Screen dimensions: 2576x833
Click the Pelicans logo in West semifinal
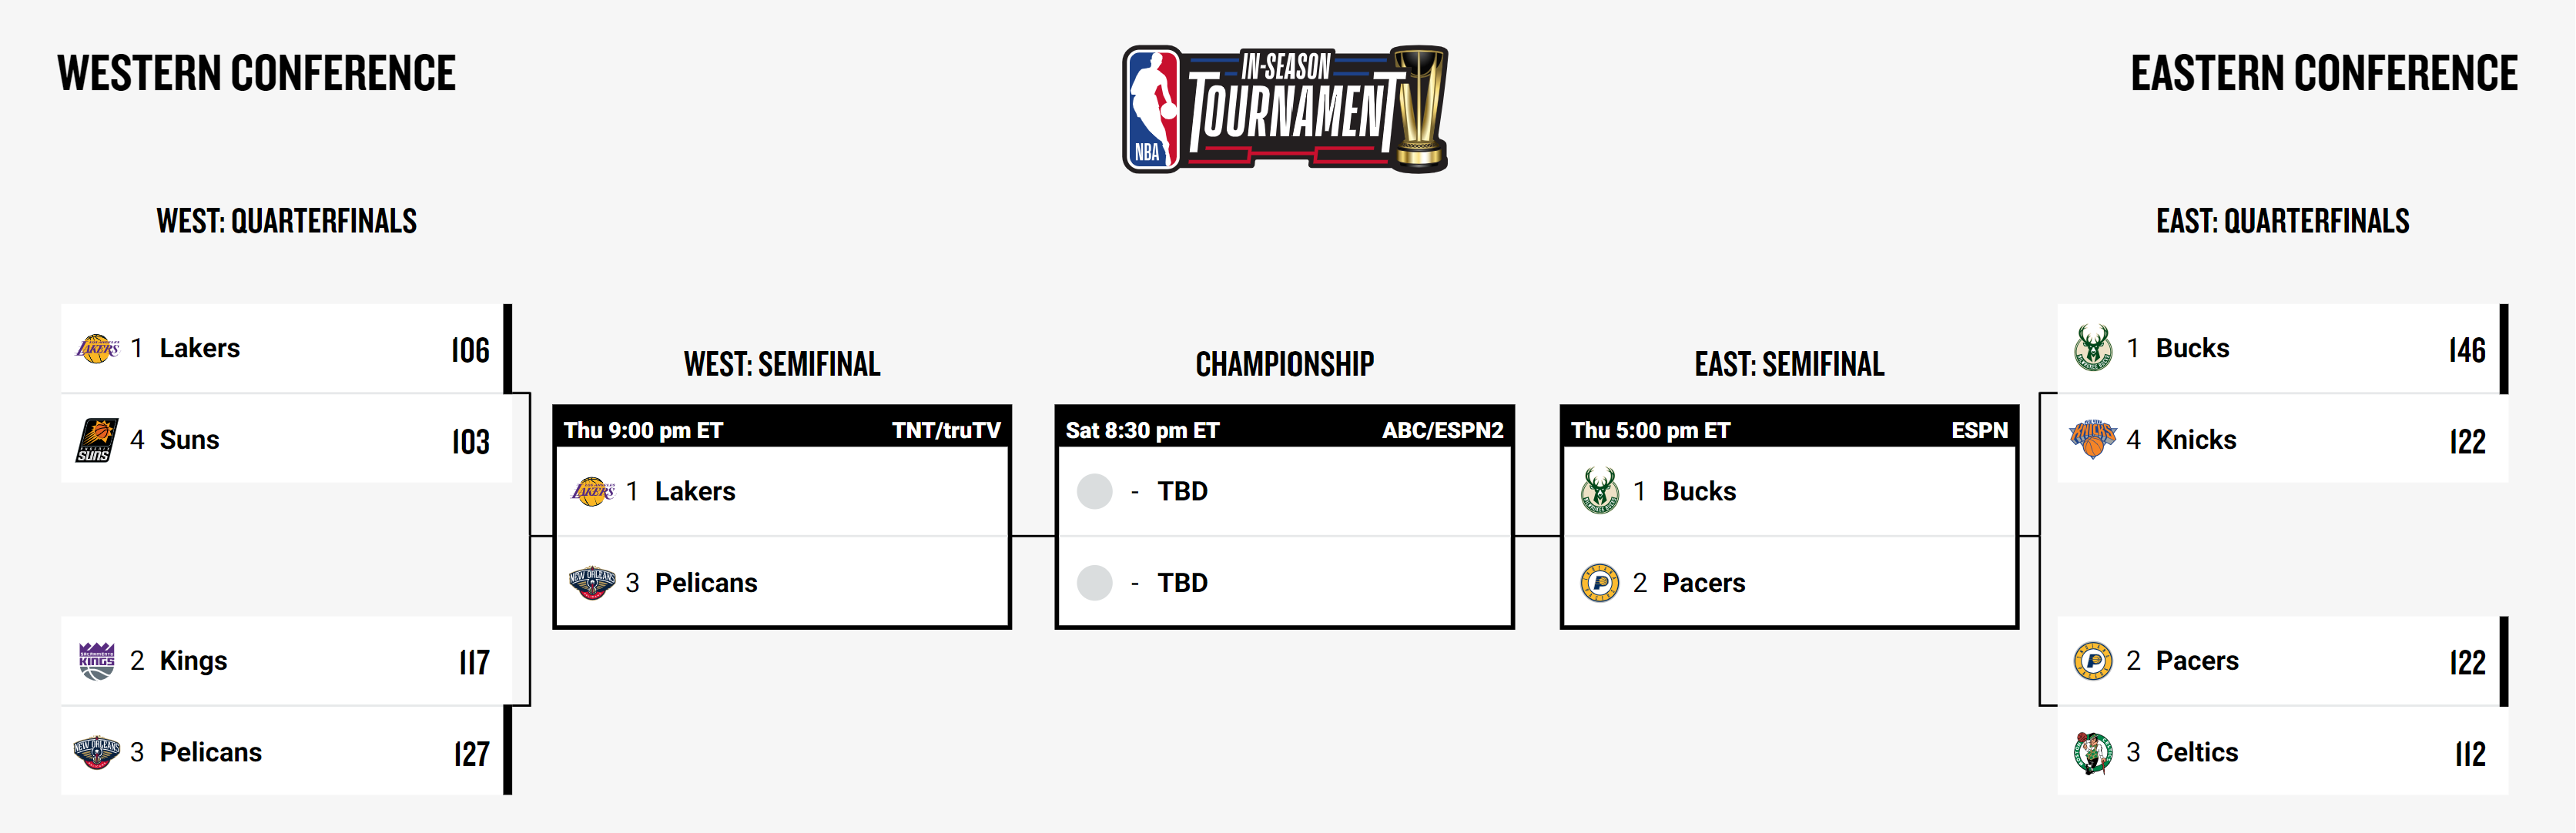592,583
